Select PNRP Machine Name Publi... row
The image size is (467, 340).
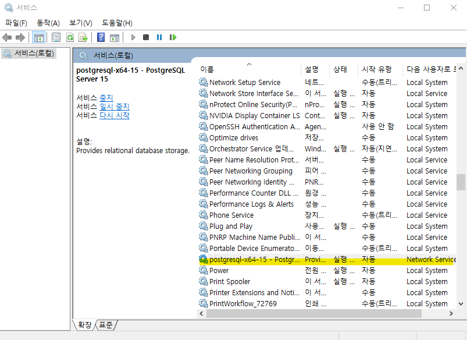327,237
